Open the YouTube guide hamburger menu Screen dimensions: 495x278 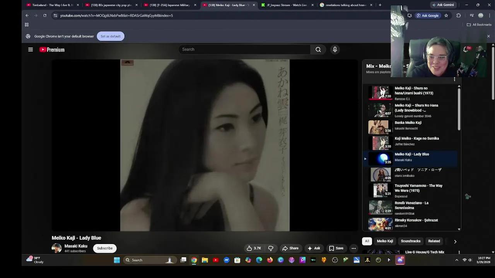[x=31, y=49]
